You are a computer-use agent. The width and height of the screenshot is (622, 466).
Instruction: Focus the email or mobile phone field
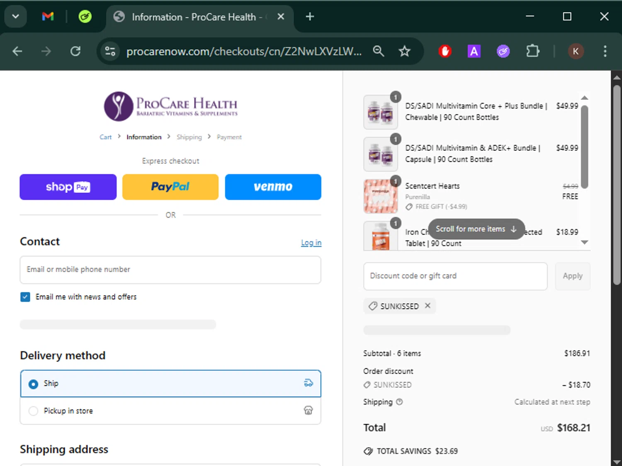[x=170, y=270]
